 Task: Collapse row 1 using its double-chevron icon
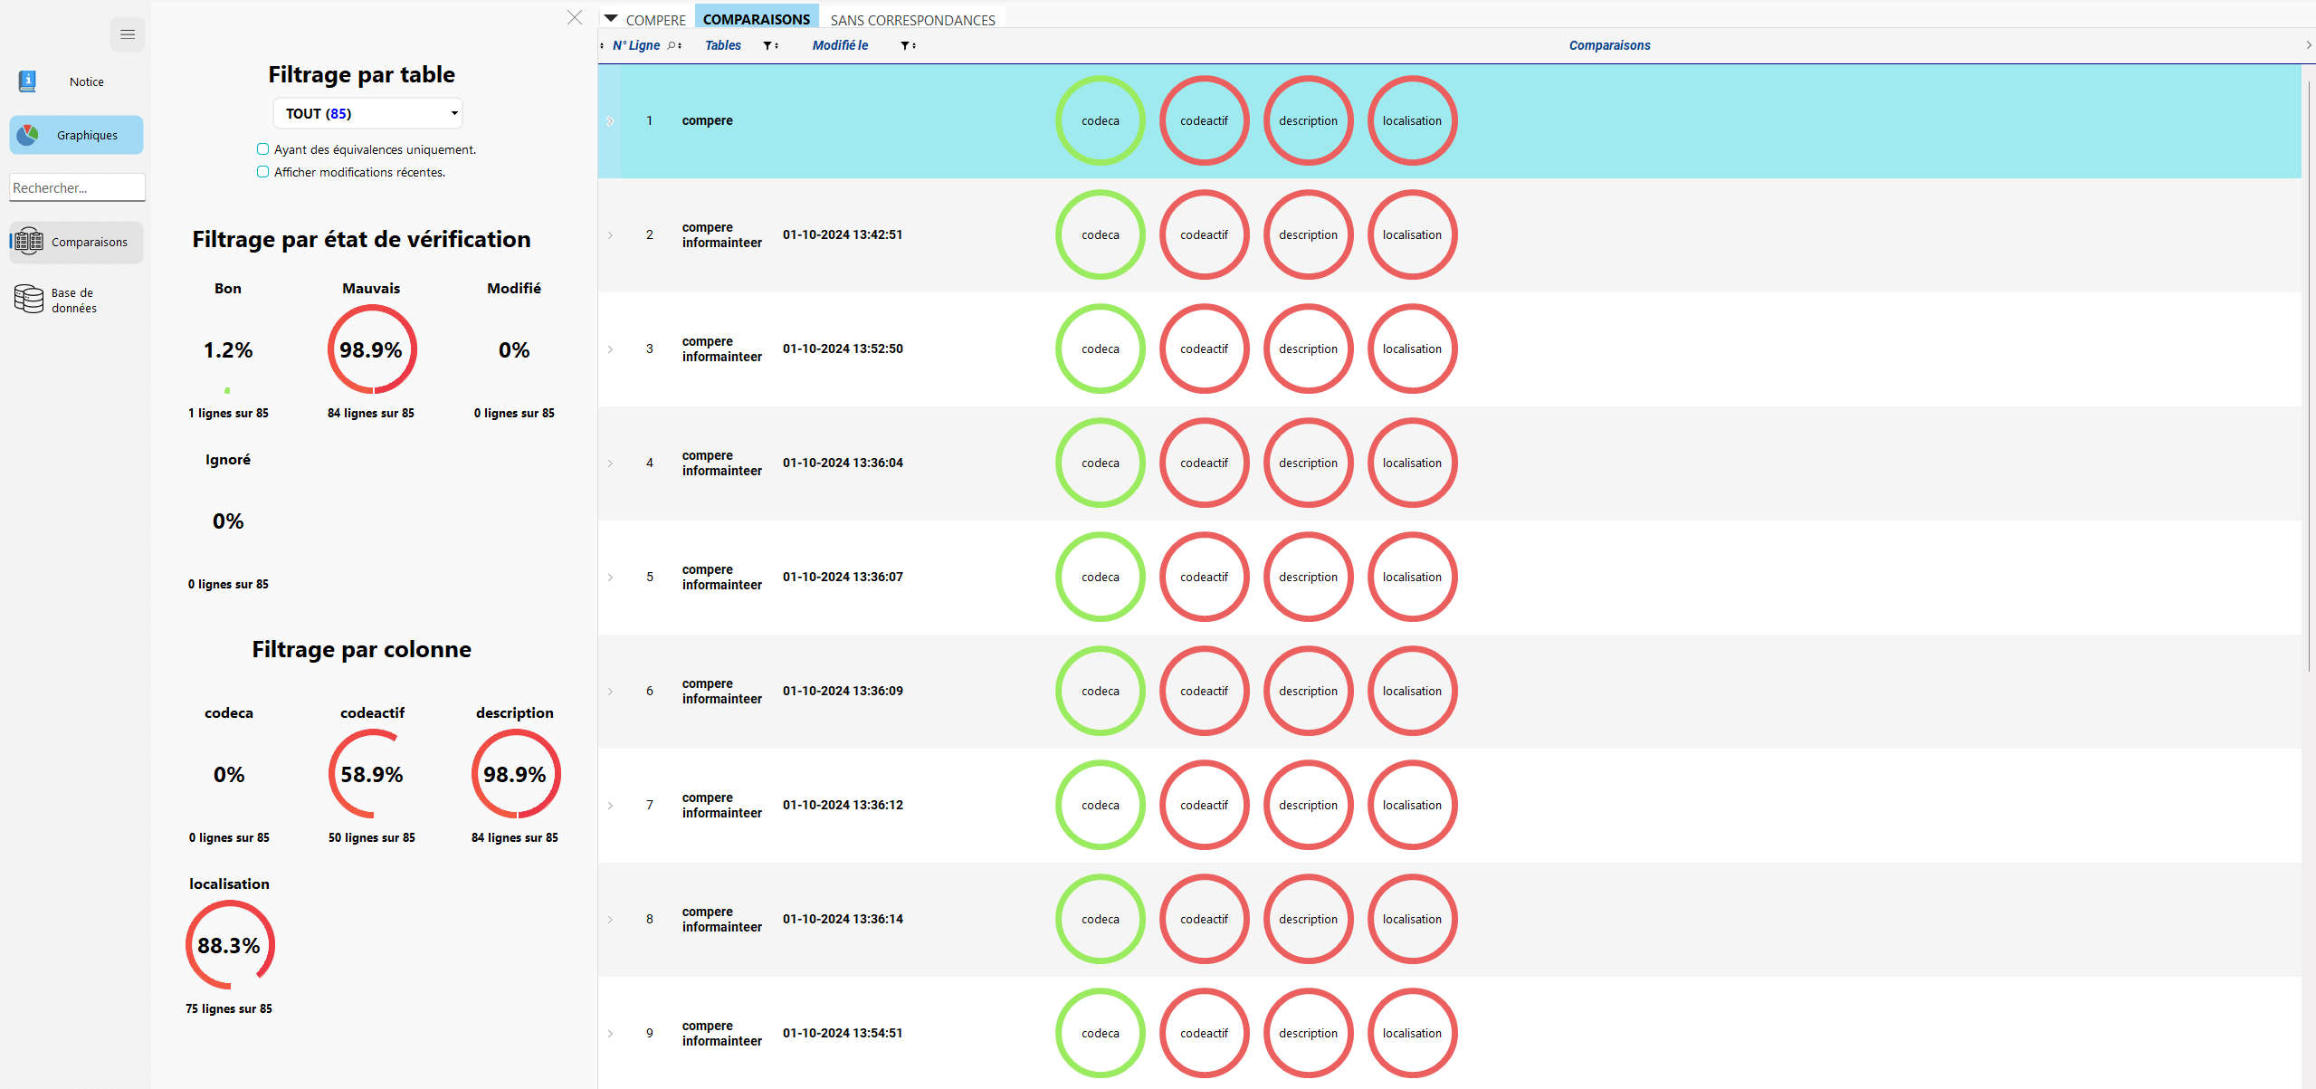pyautogui.click(x=612, y=120)
